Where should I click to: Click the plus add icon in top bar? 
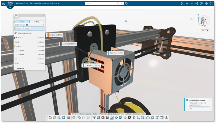click(x=187, y=4)
